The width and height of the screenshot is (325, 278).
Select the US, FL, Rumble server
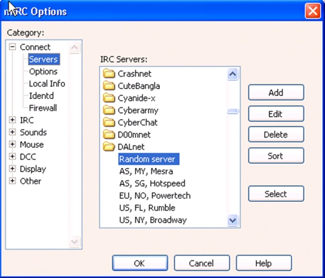(147, 208)
